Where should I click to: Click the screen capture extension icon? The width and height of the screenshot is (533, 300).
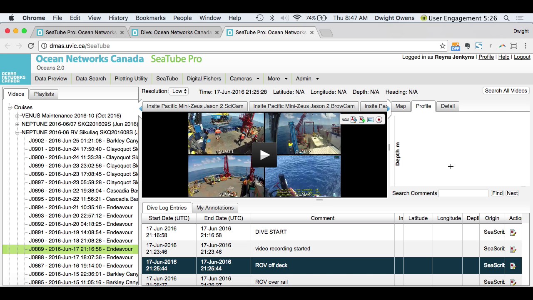(x=514, y=46)
